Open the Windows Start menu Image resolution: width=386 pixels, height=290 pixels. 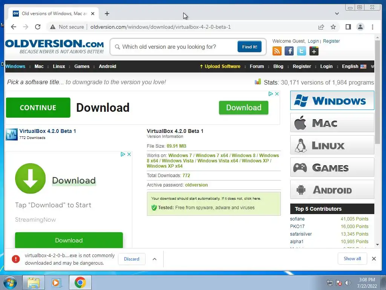click(10, 282)
